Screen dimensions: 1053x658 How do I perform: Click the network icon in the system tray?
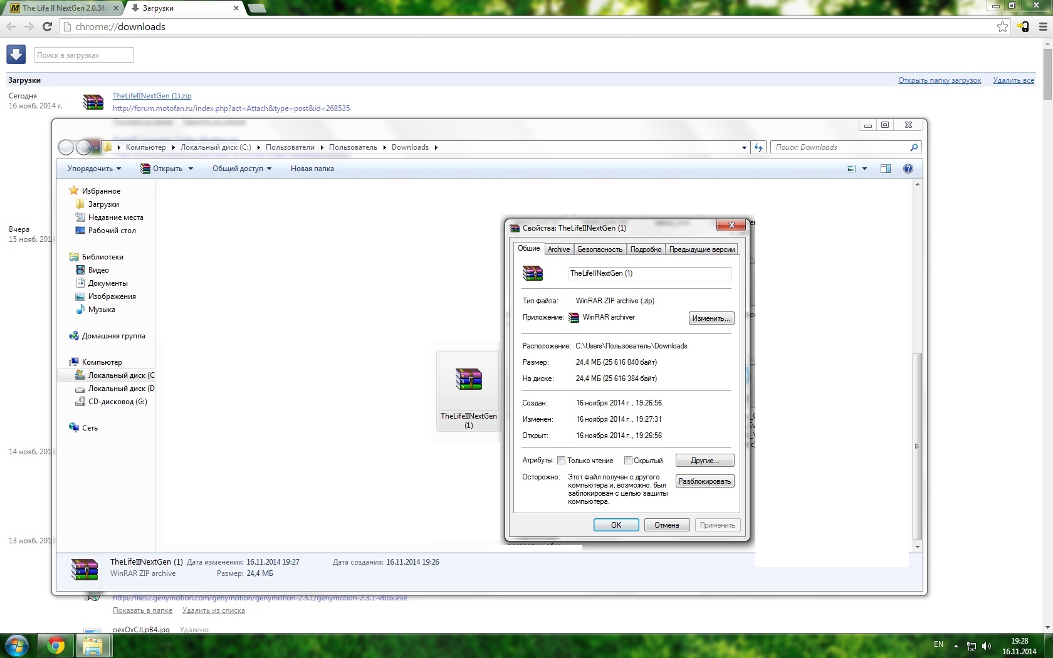(972, 645)
